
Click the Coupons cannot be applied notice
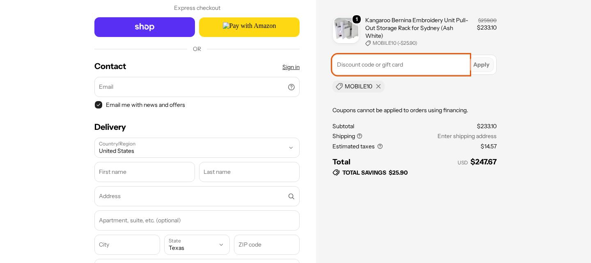pyautogui.click(x=400, y=110)
